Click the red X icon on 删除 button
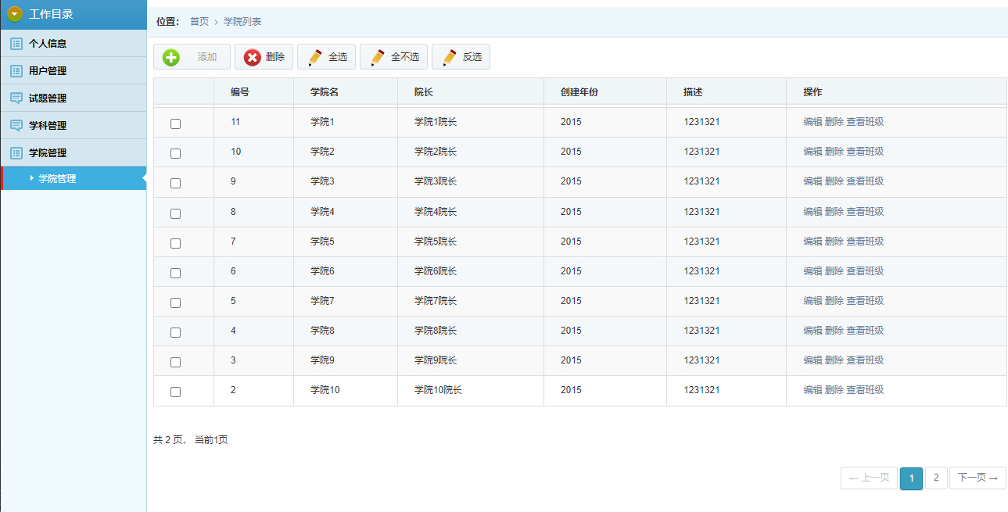This screenshot has height=512, width=1008. pos(253,57)
